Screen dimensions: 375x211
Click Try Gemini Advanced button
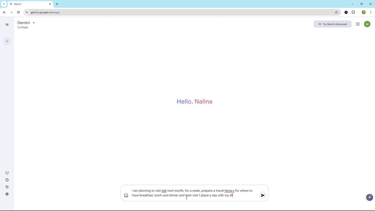pyautogui.click(x=333, y=24)
